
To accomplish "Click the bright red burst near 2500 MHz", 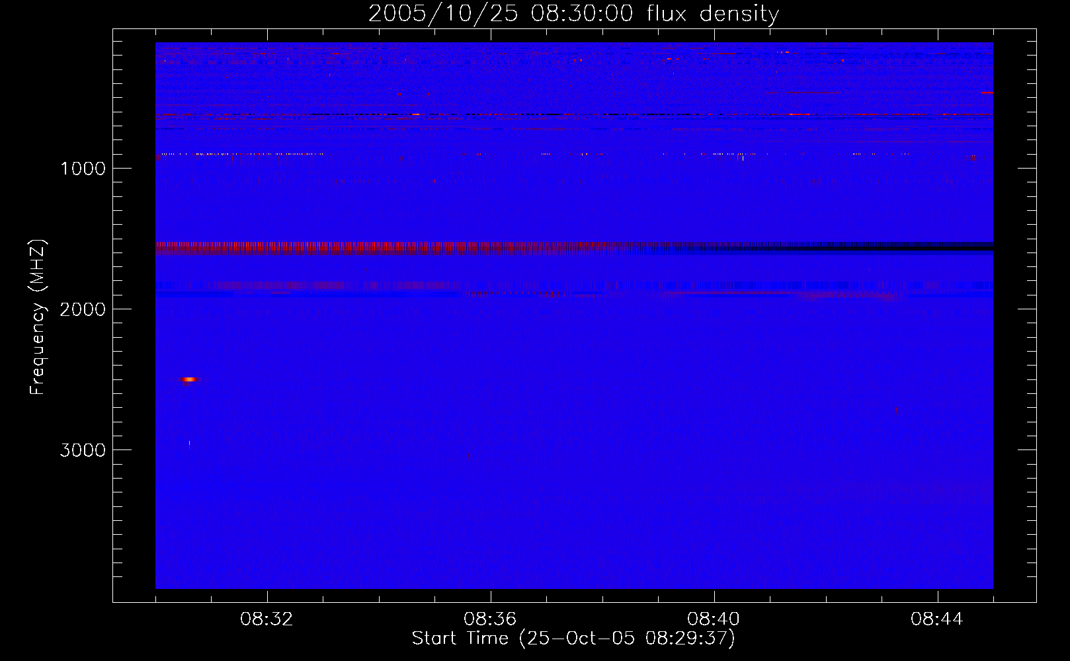I will click(189, 379).
